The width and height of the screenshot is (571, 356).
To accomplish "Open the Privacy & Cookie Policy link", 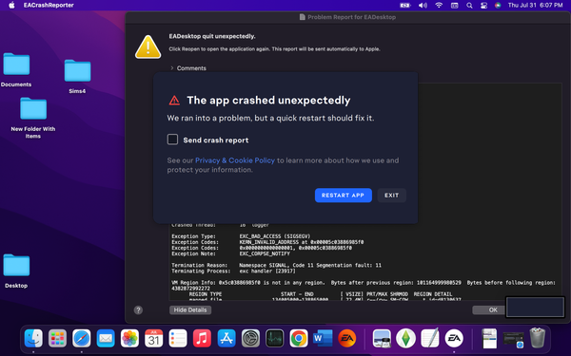I will click(x=235, y=160).
